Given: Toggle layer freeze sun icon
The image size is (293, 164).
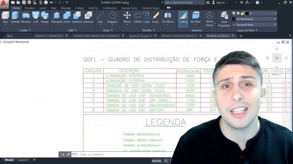Looking at the screenshot, I should tap(238, 13).
